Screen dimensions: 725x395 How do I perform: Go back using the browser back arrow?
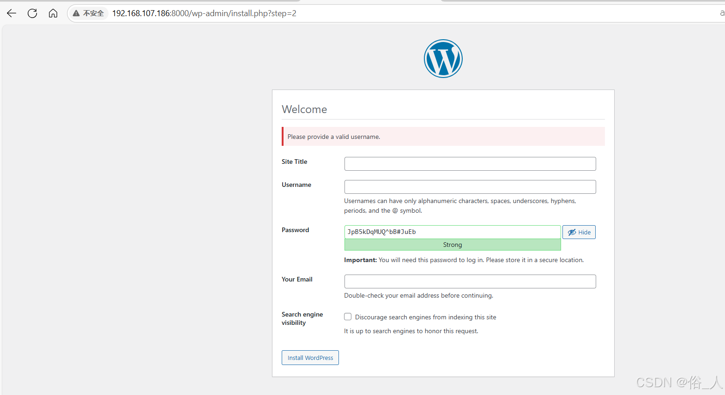click(x=12, y=13)
